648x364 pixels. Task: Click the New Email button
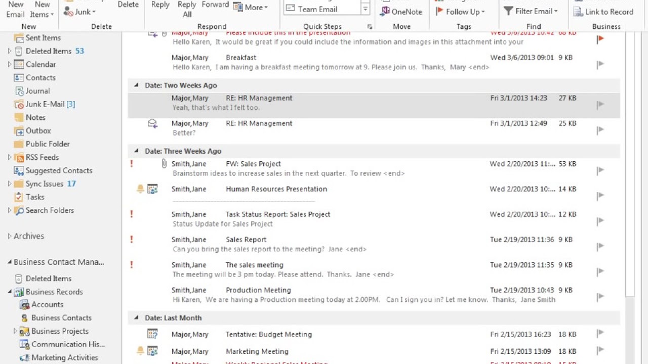16,9
